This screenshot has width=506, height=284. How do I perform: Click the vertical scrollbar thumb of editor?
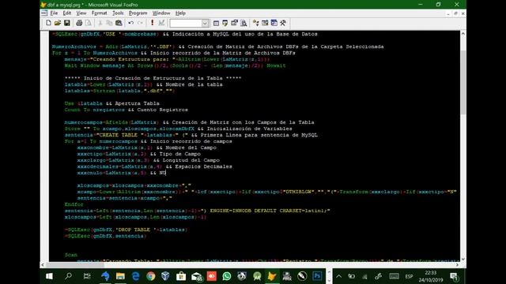[x=463, y=82]
